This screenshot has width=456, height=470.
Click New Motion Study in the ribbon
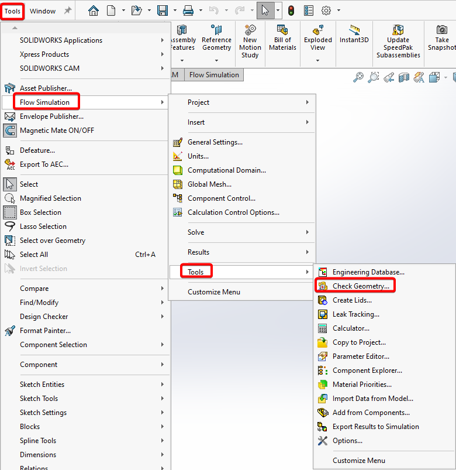[x=250, y=42]
